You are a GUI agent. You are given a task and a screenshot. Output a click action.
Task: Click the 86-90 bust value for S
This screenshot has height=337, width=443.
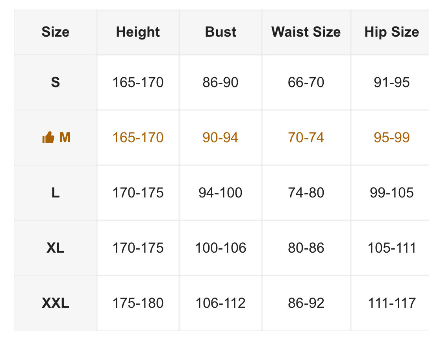coord(221,82)
